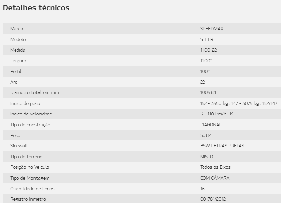The image size is (281, 203).
Task: Select the 1005.84 diameter value
Action: (x=208, y=92)
